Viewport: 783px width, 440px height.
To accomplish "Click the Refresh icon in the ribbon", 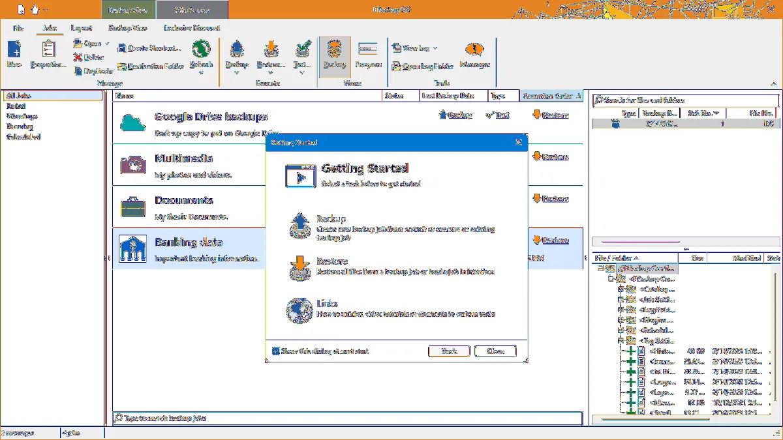I will [201, 49].
